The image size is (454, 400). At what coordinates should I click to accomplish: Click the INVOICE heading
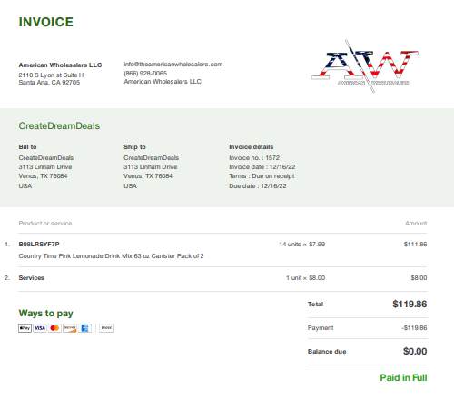tap(46, 22)
